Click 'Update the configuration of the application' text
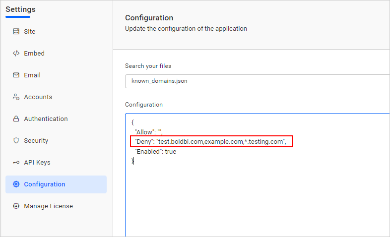 pos(186,29)
